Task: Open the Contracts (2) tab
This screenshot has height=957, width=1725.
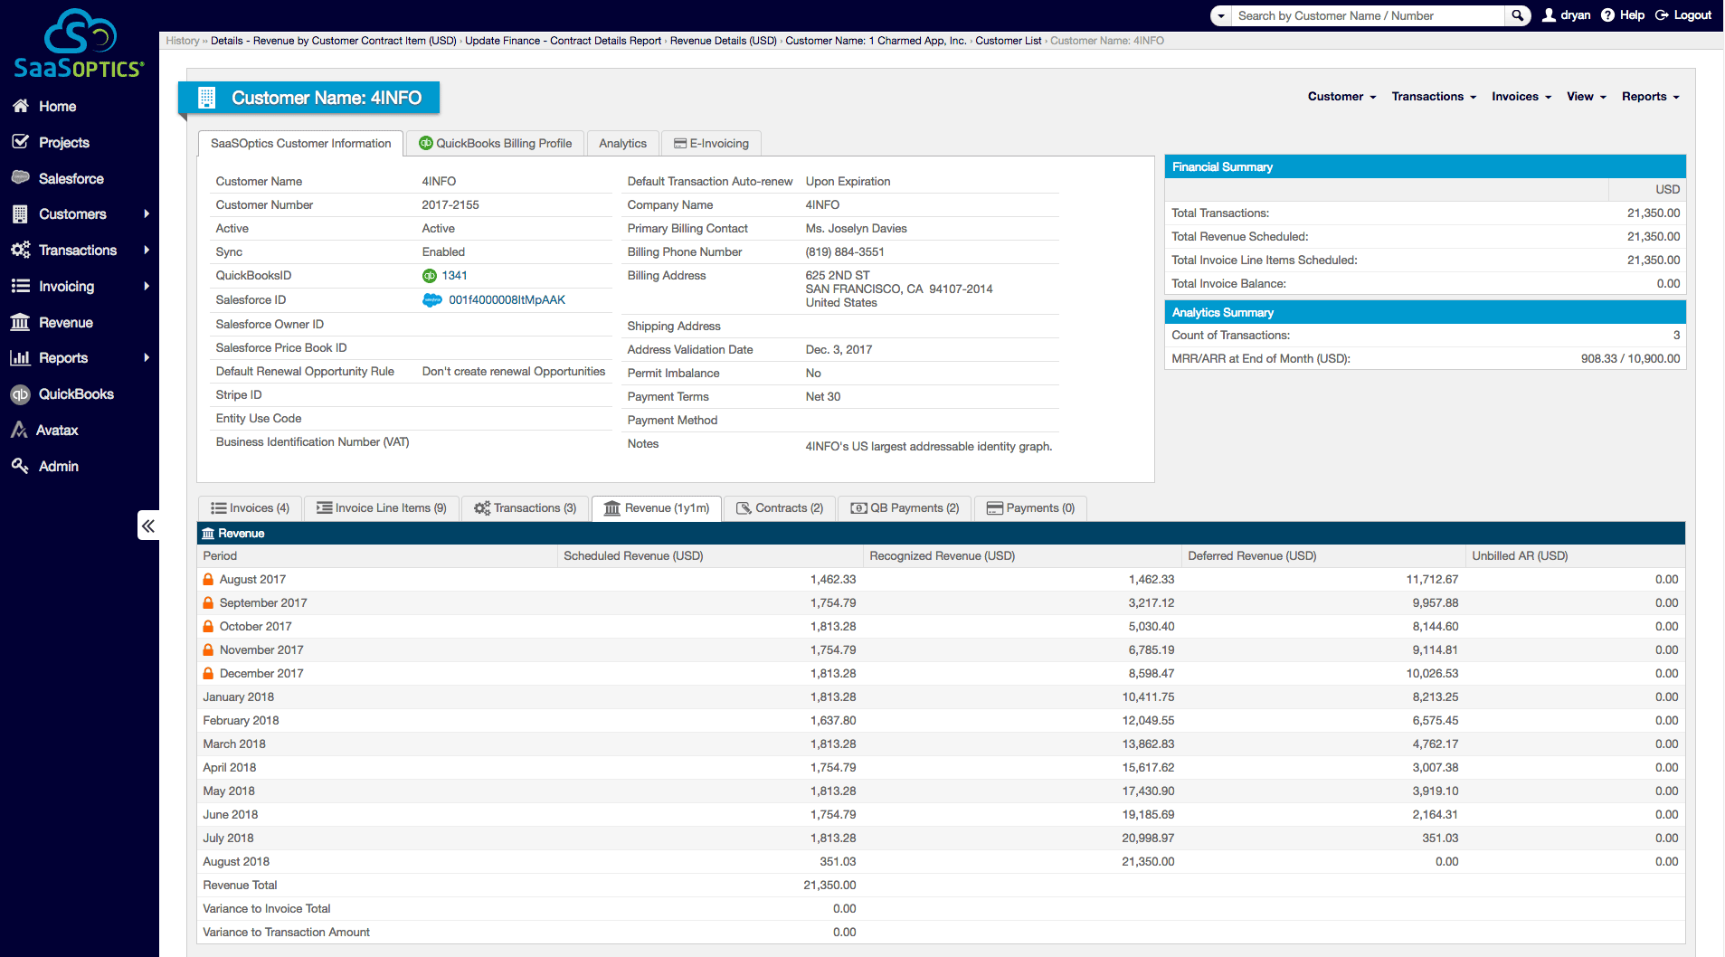Action: pos(779,508)
